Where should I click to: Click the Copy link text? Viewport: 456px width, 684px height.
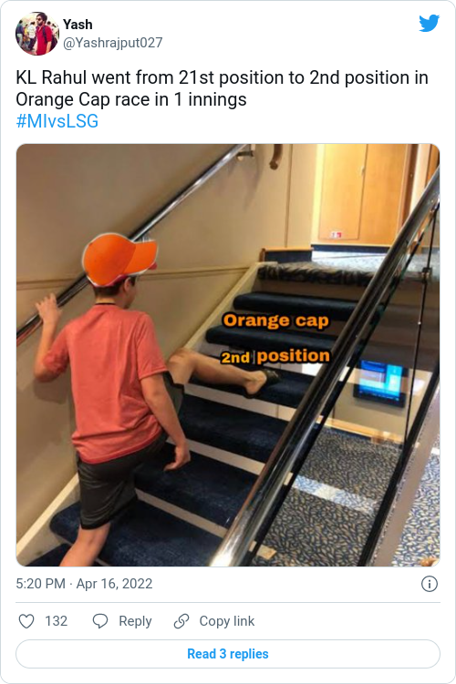point(227,621)
